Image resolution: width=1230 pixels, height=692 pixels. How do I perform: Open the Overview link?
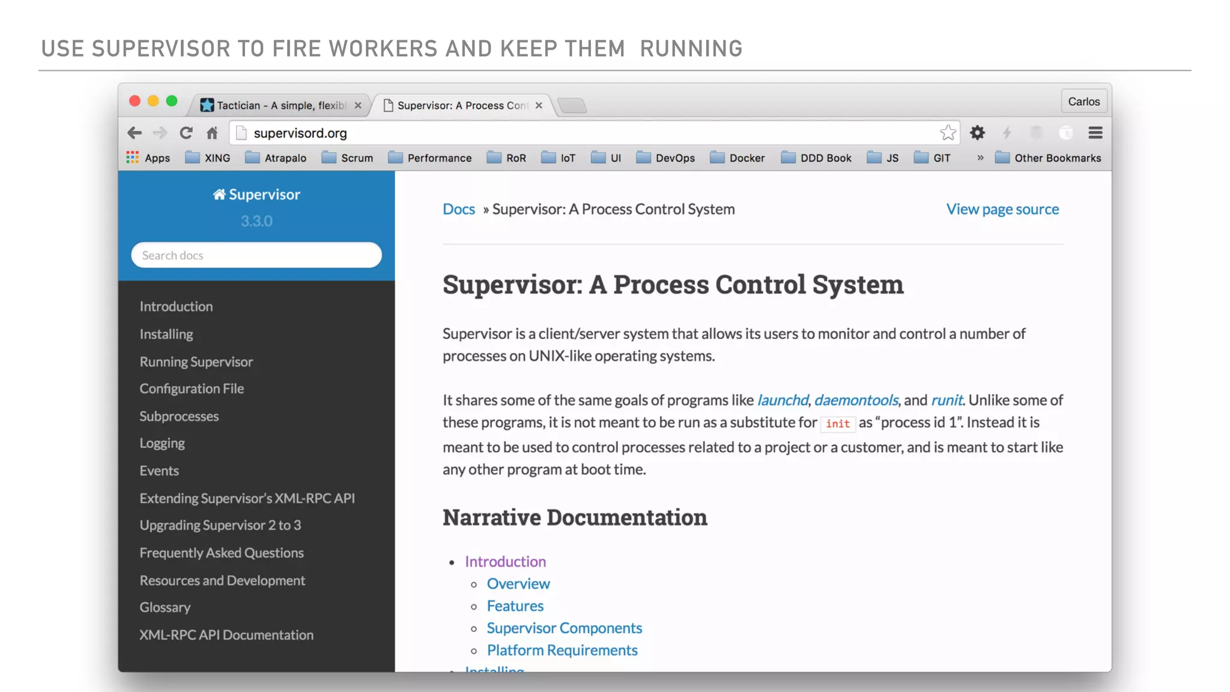click(x=518, y=584)
